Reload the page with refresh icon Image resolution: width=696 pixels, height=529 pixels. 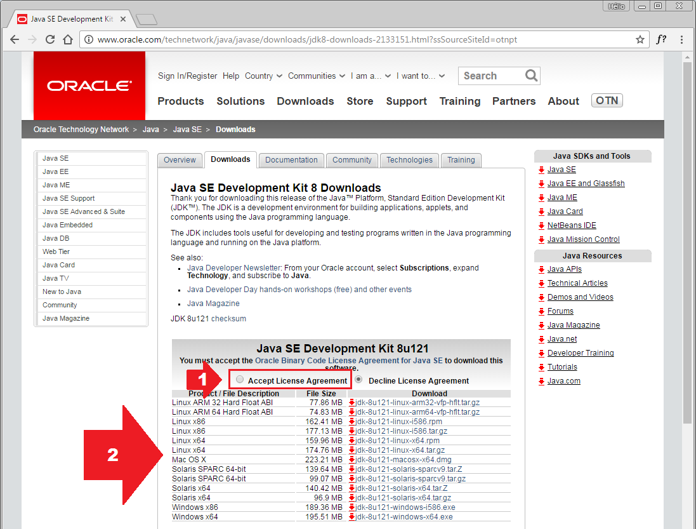coord(50,39)
